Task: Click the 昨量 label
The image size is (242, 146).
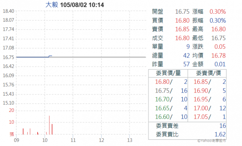Action: (x=158, y=64)
